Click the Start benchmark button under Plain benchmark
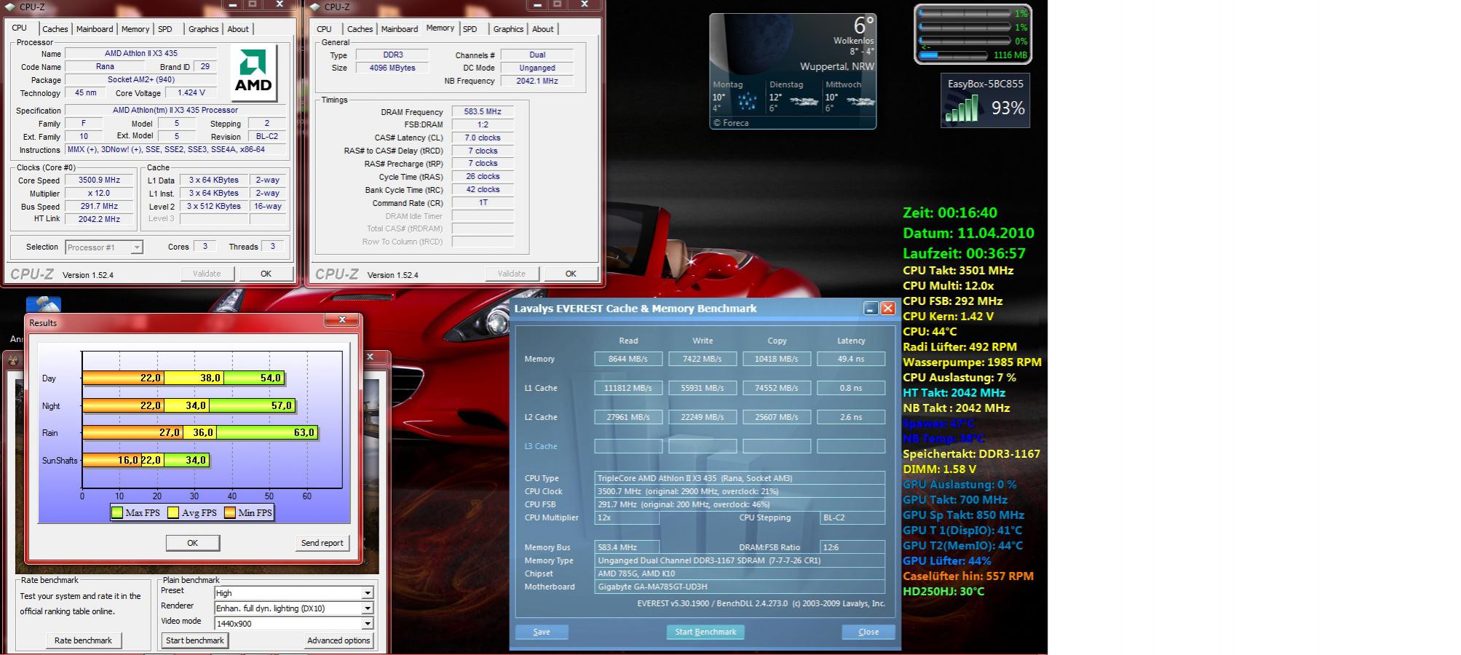Viewport: 1461px width, 655px height. click(194, 640)
